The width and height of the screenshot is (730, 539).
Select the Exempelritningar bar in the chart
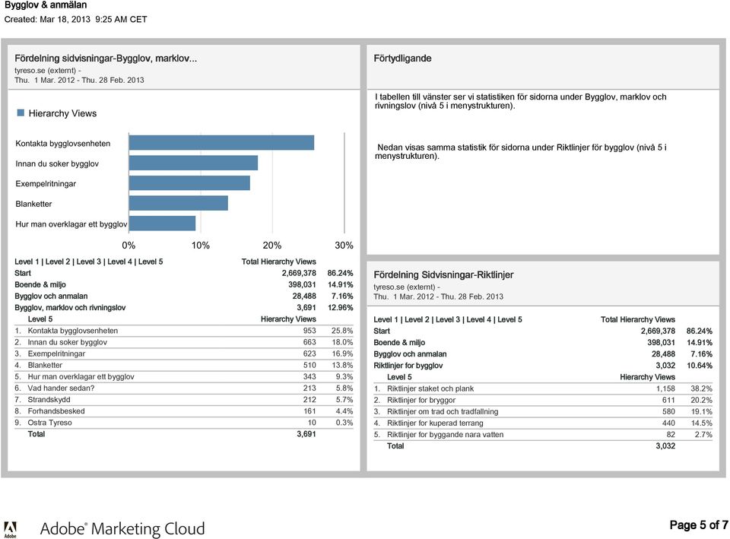189,183
